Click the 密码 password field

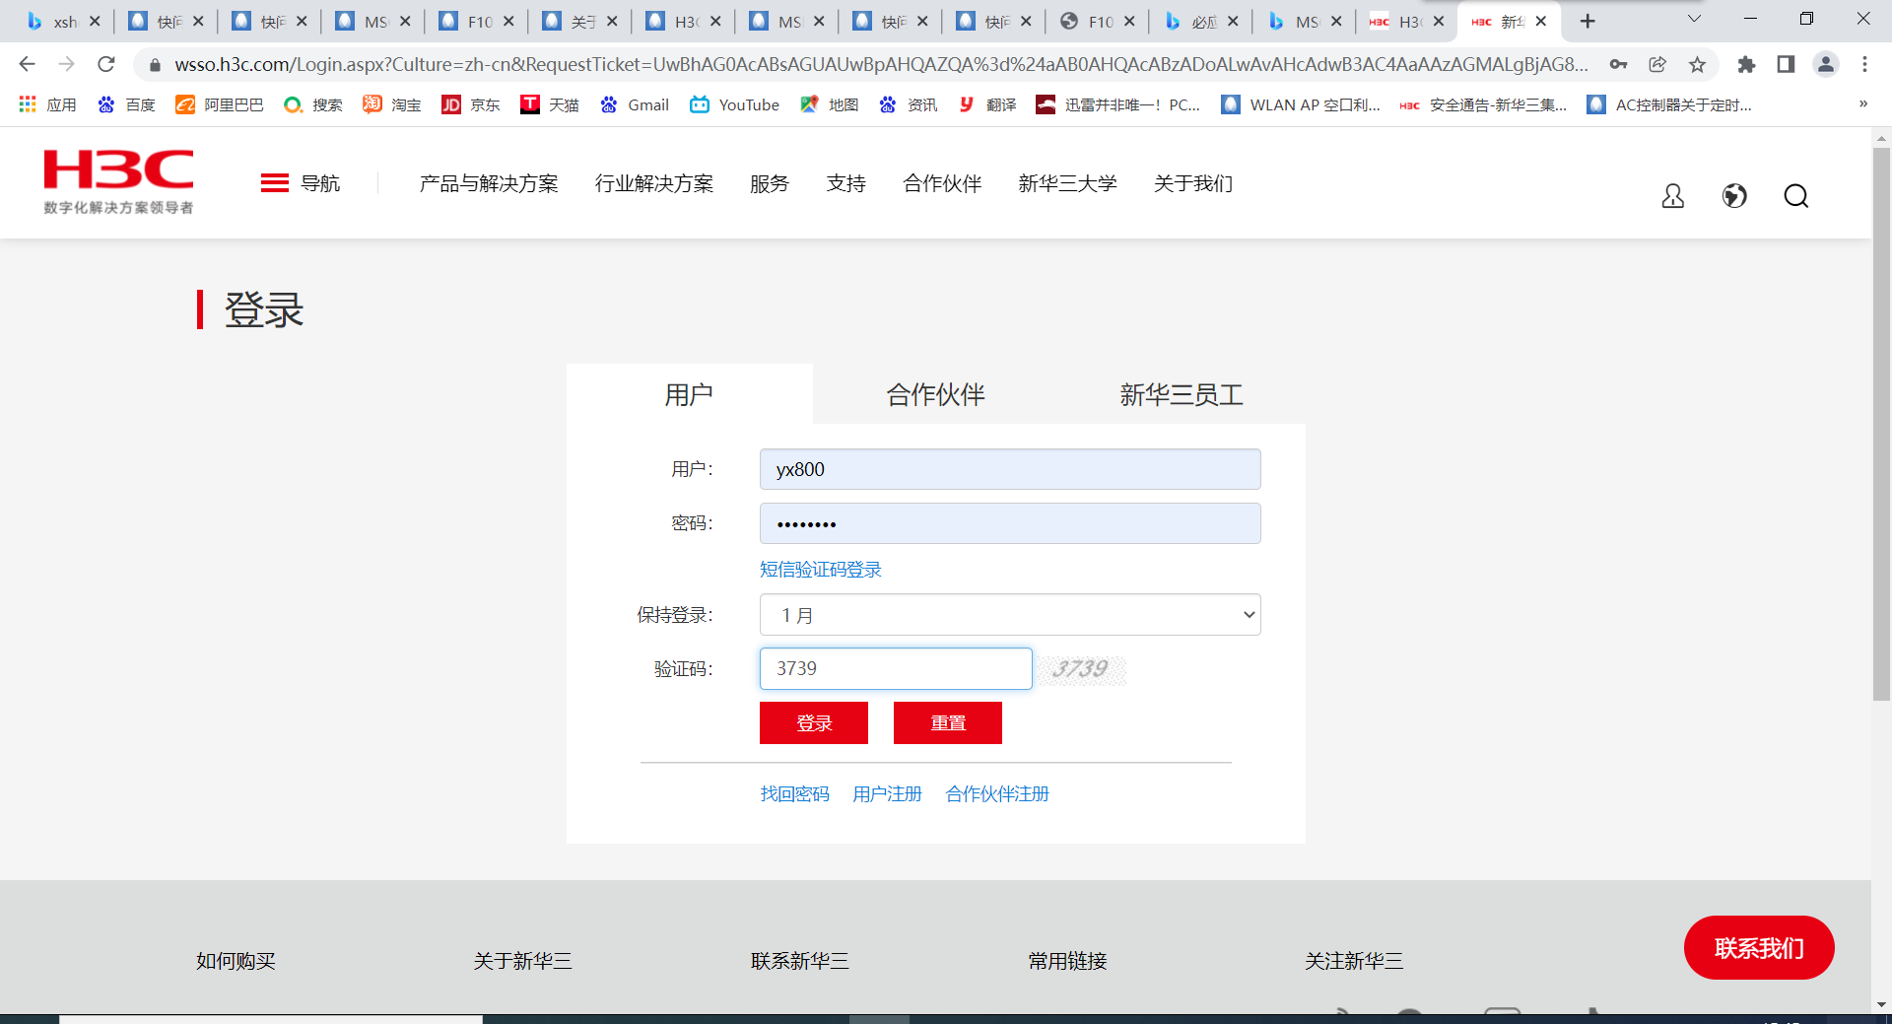[x=1010, y=523]
